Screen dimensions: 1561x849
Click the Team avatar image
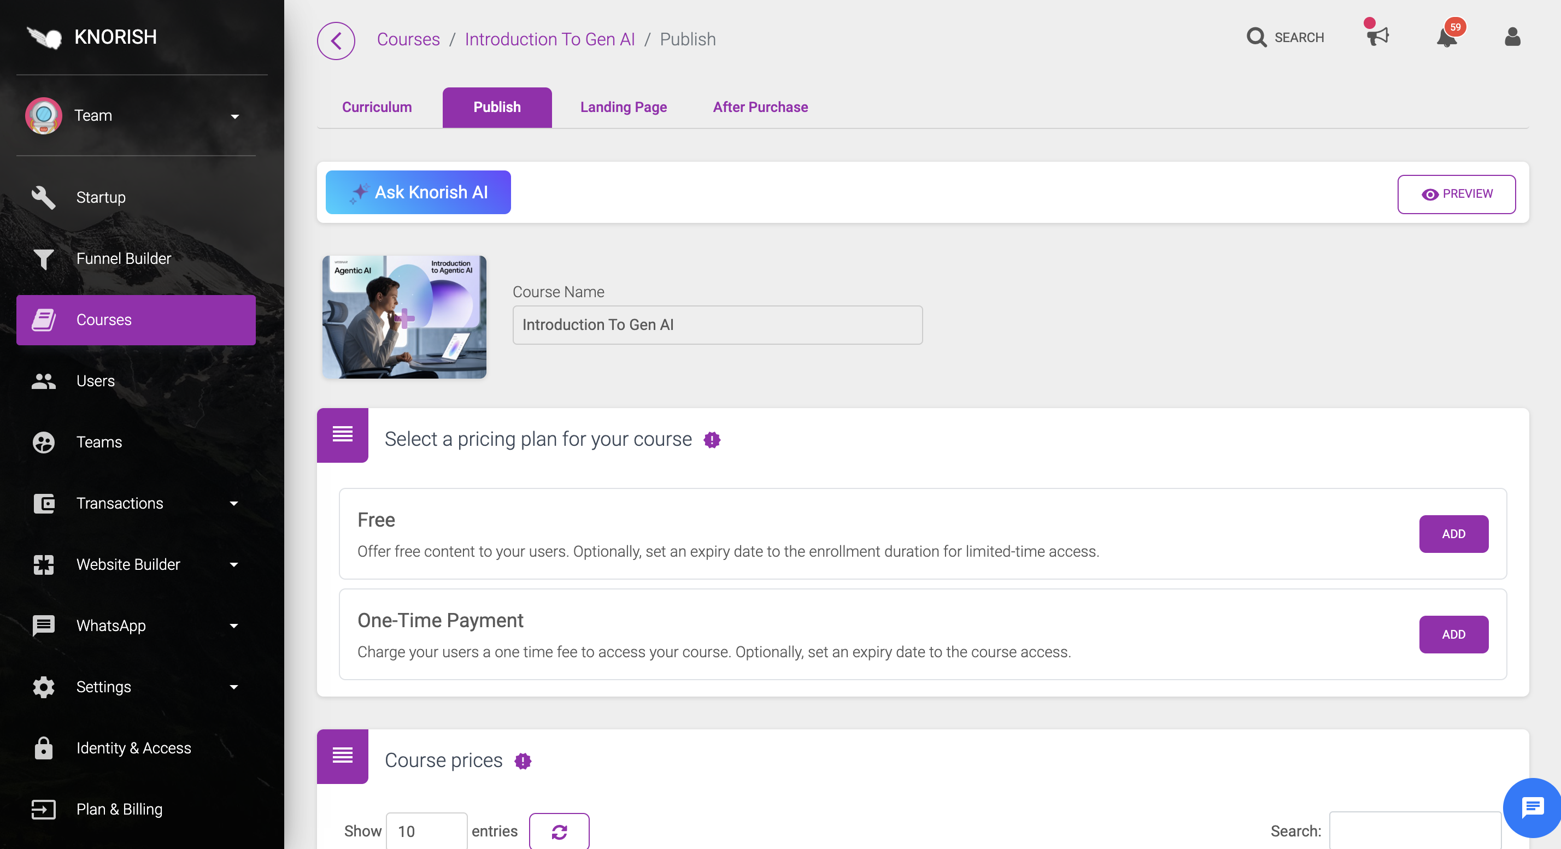coord(44,115)
